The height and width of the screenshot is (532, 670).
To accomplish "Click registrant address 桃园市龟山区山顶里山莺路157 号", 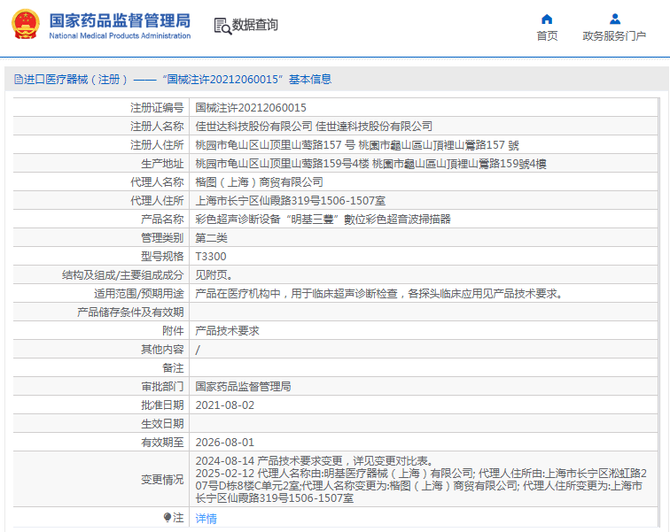I will (275, 145).
